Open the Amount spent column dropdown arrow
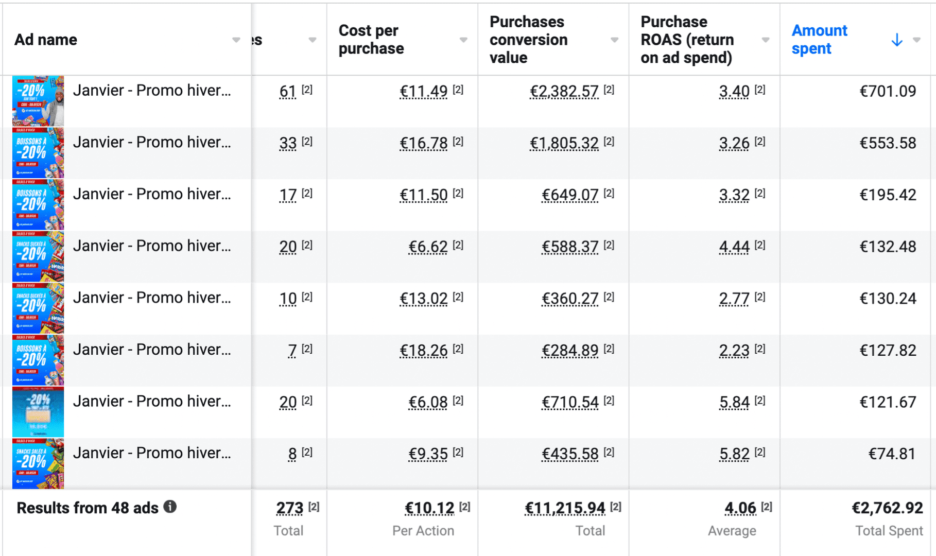 coord(916,40)
